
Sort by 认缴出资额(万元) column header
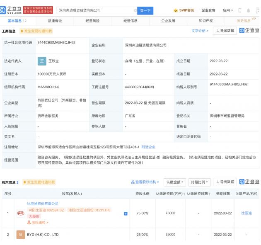(170, 194)
